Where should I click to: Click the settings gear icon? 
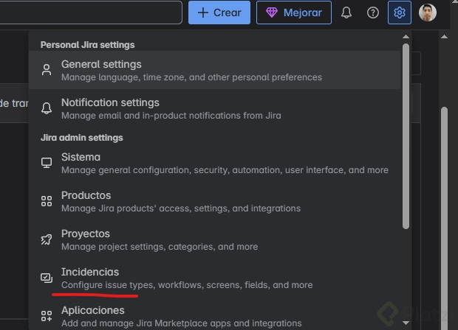click(x=400, y=13)
